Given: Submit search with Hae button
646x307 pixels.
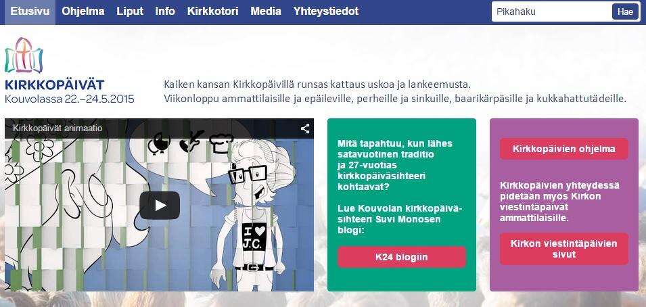Looking at the screenshot, I should 625,11.
